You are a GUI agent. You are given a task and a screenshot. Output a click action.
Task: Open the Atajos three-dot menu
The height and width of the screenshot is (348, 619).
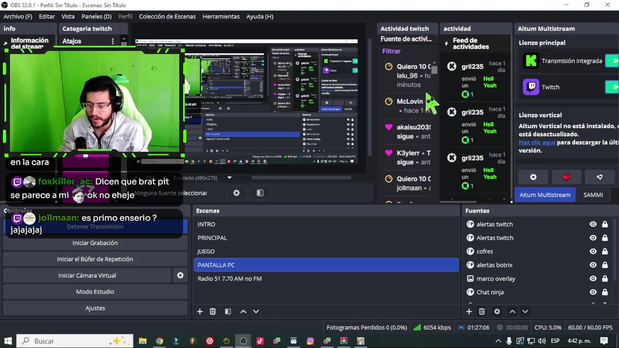pyautogui.click(x=113, y=41)
